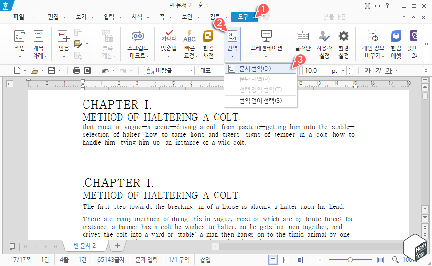Click 65143글자 character count in status bar
Image resolution: width=432 pixels, height=266 pixels.
(111, 260)
